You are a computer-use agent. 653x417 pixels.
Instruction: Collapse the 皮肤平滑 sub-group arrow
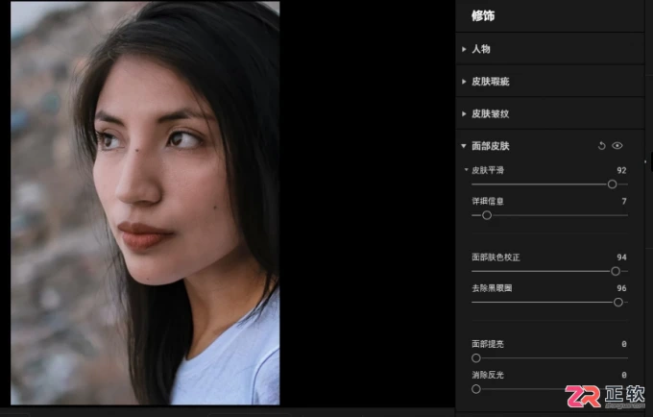click(466, 170)
